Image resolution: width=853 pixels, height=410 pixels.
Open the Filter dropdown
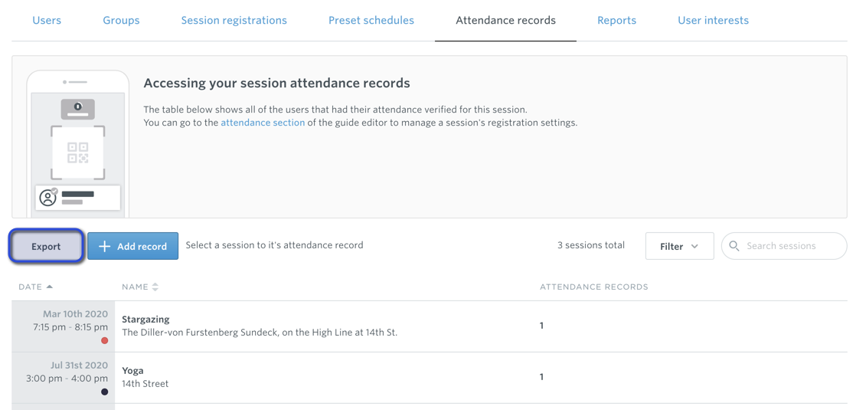pos(679,246)
